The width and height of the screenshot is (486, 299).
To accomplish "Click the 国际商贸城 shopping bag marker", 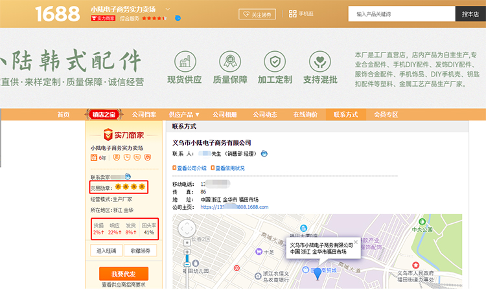I will (306, 270).
